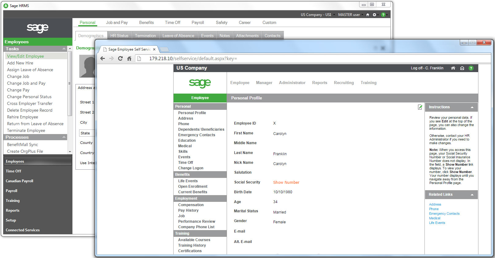495x258 pixels.
Task: Click Add New Hire task
Action: (x=20, y=63)
